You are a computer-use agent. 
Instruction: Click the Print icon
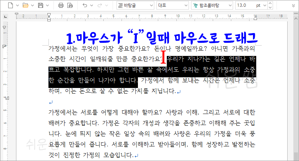(x=61, y=5)
